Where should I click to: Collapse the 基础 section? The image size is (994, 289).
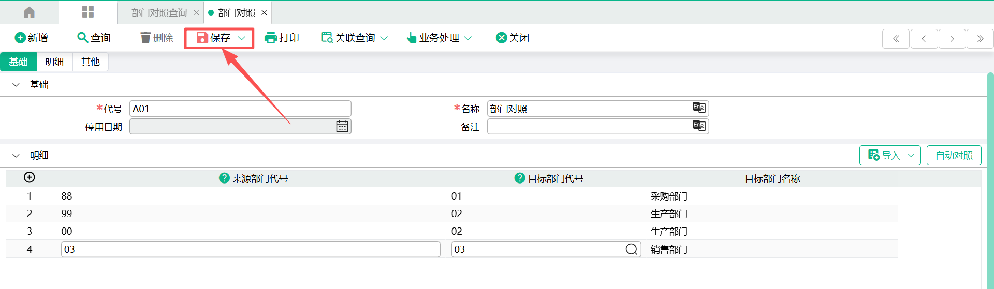click(16, 85)
